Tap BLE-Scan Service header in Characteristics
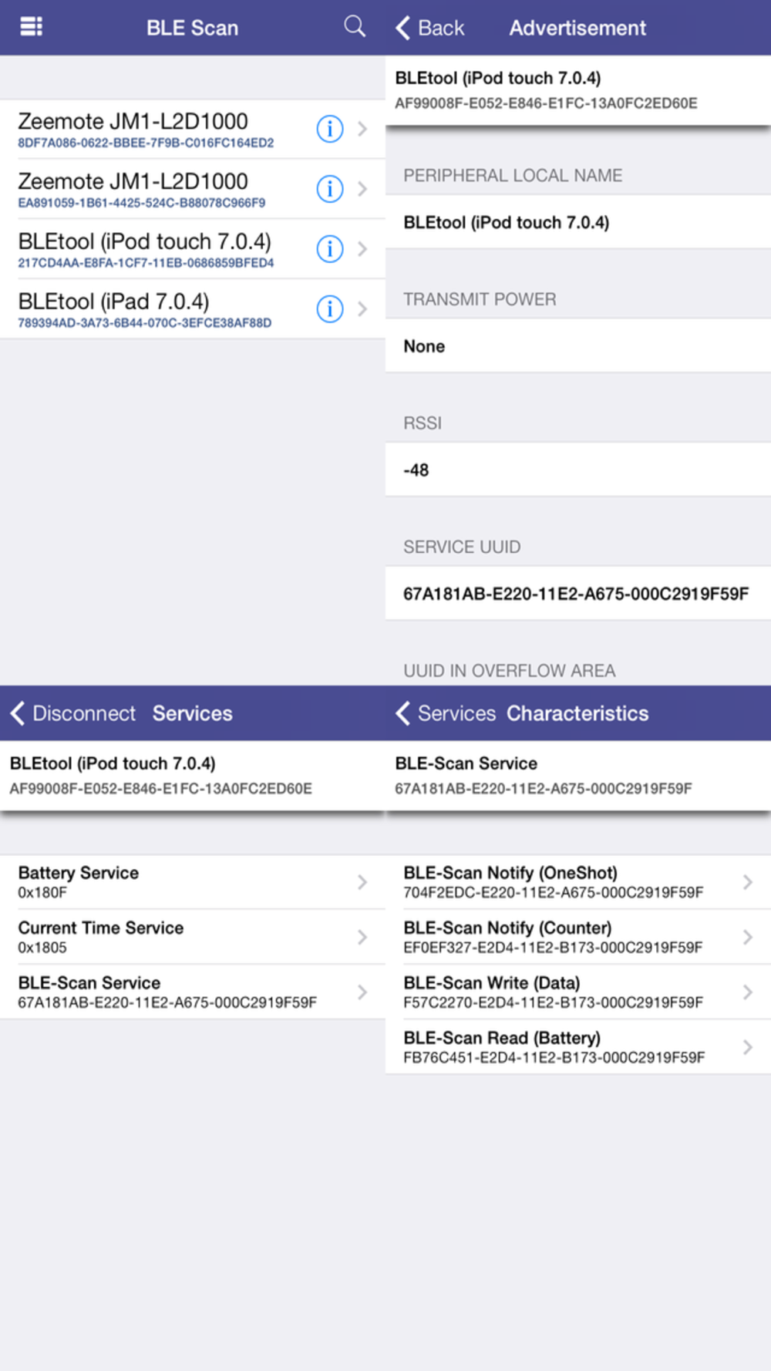 click(578, 775)
